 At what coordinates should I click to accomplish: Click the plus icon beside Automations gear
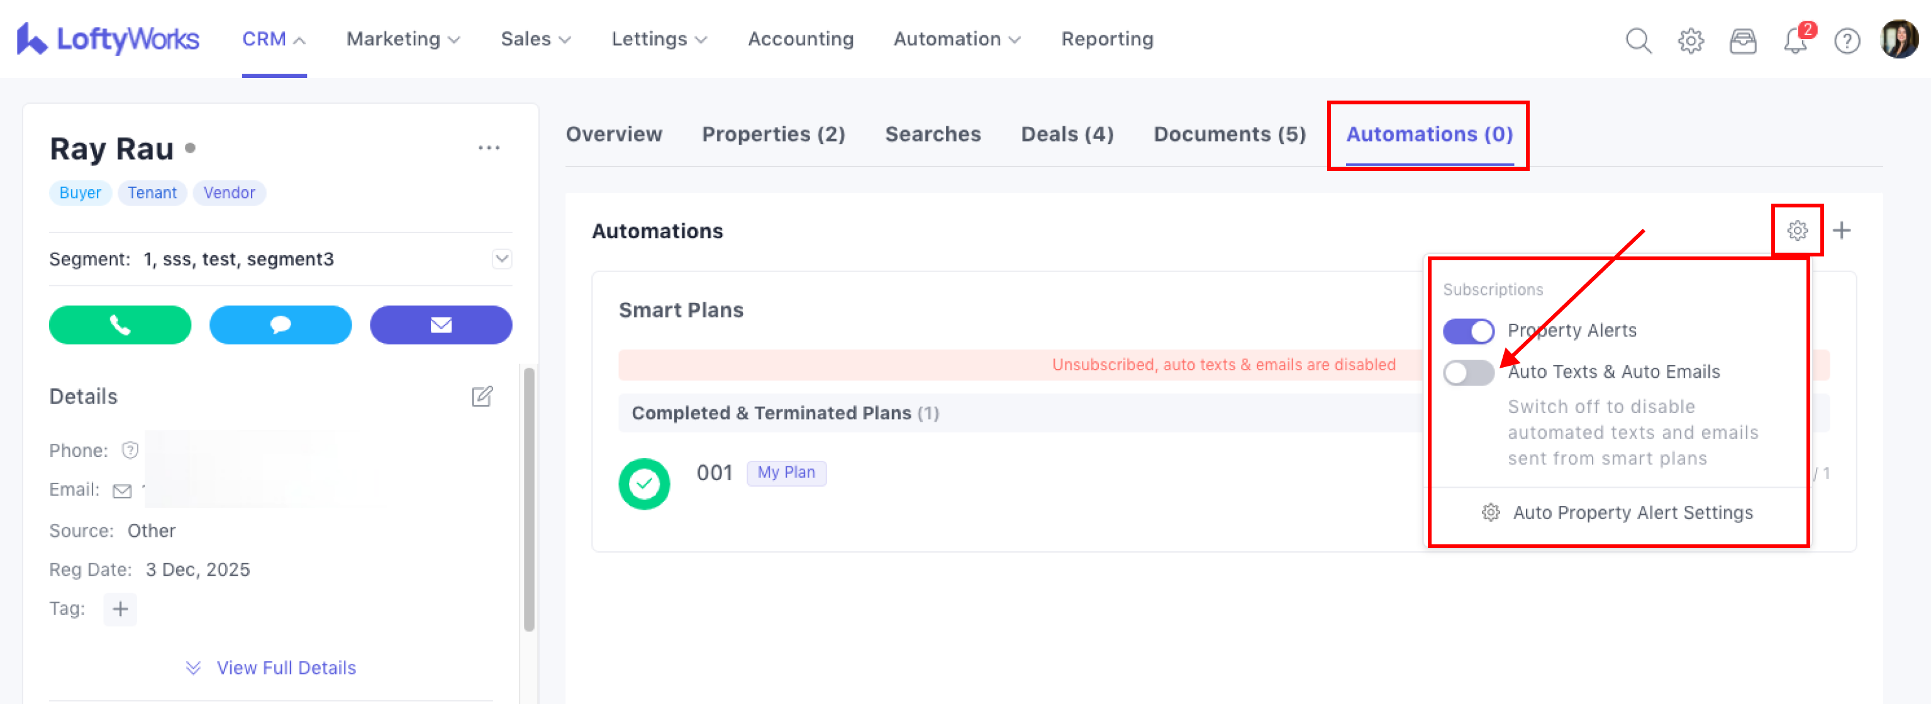click(x=1842, y=230)
